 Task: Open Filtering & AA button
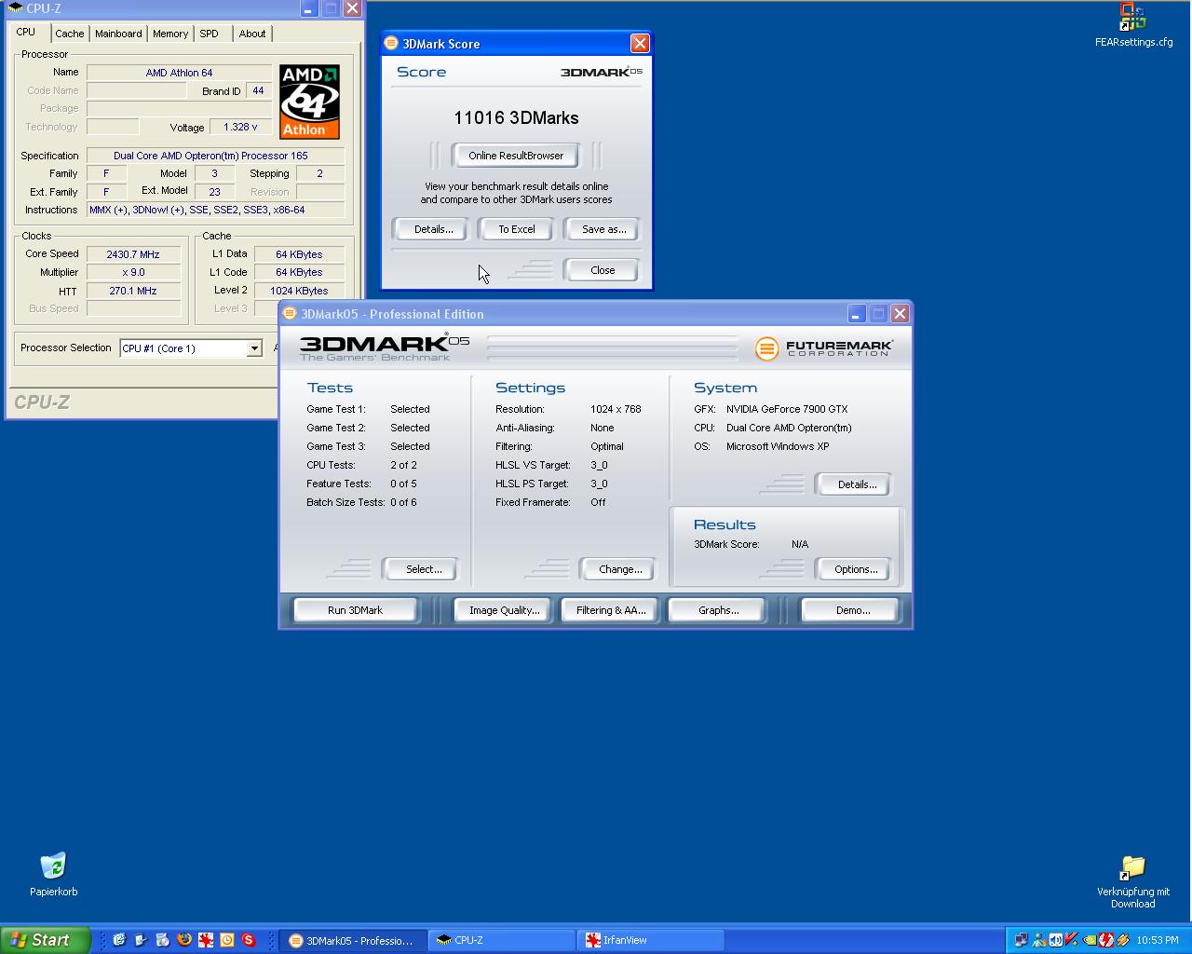(610, 610)
